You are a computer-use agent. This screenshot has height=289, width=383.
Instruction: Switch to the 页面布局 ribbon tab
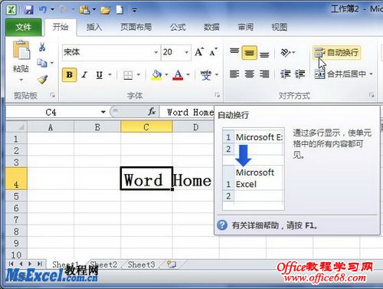[136, 27]
